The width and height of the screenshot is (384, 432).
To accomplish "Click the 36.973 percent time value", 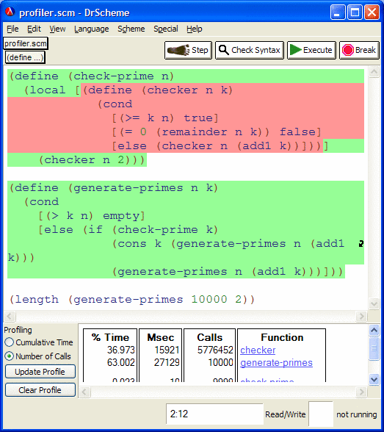I will pyautogui.click(x=121, y=350).
